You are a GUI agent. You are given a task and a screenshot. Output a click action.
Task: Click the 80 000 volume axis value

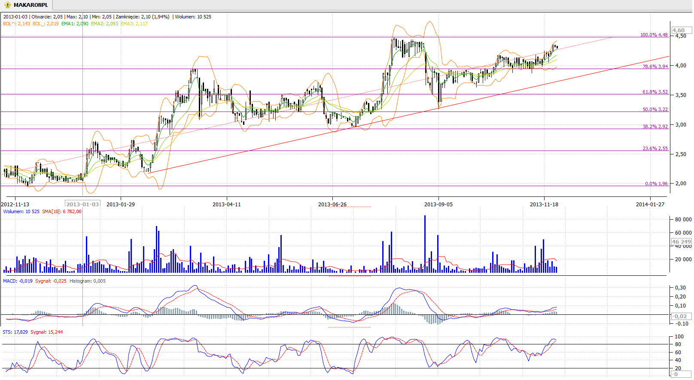(x=683, y=220)
